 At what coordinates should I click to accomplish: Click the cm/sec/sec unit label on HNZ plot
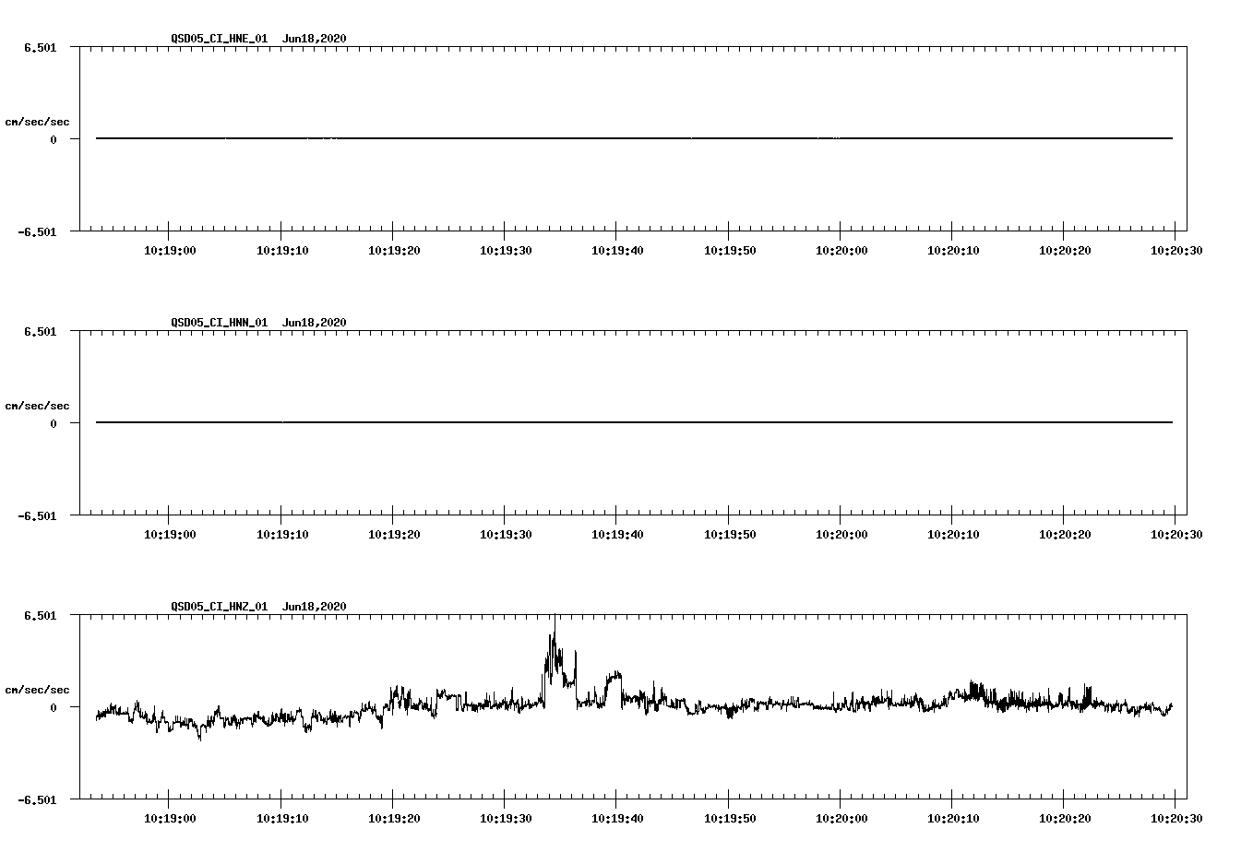coord(37,690)
